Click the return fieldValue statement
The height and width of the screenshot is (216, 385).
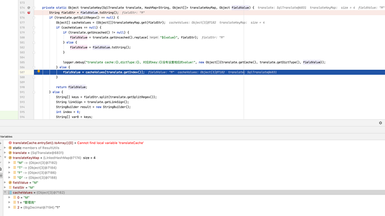[x=72, y=87]
